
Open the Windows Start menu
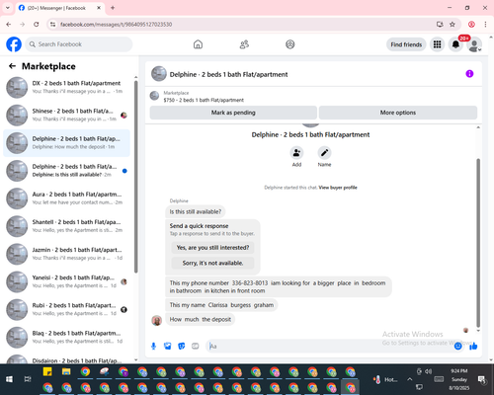pos(9,379)
